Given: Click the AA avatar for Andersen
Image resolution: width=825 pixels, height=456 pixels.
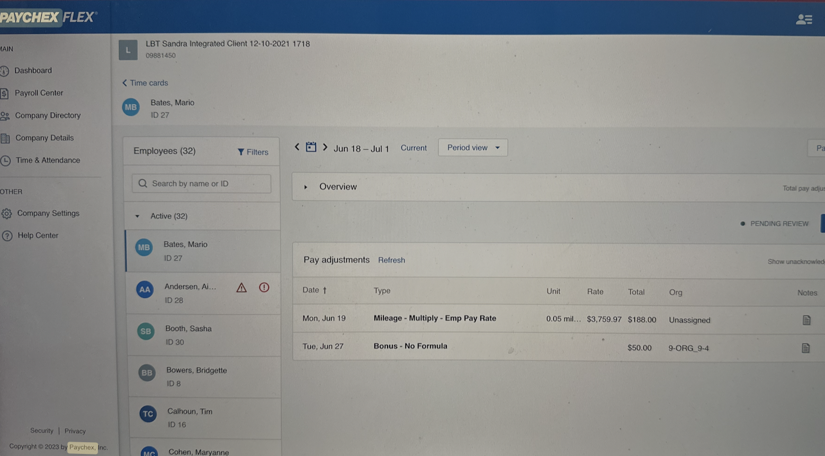Looking at the screenshot, I should tap(145, 290).
